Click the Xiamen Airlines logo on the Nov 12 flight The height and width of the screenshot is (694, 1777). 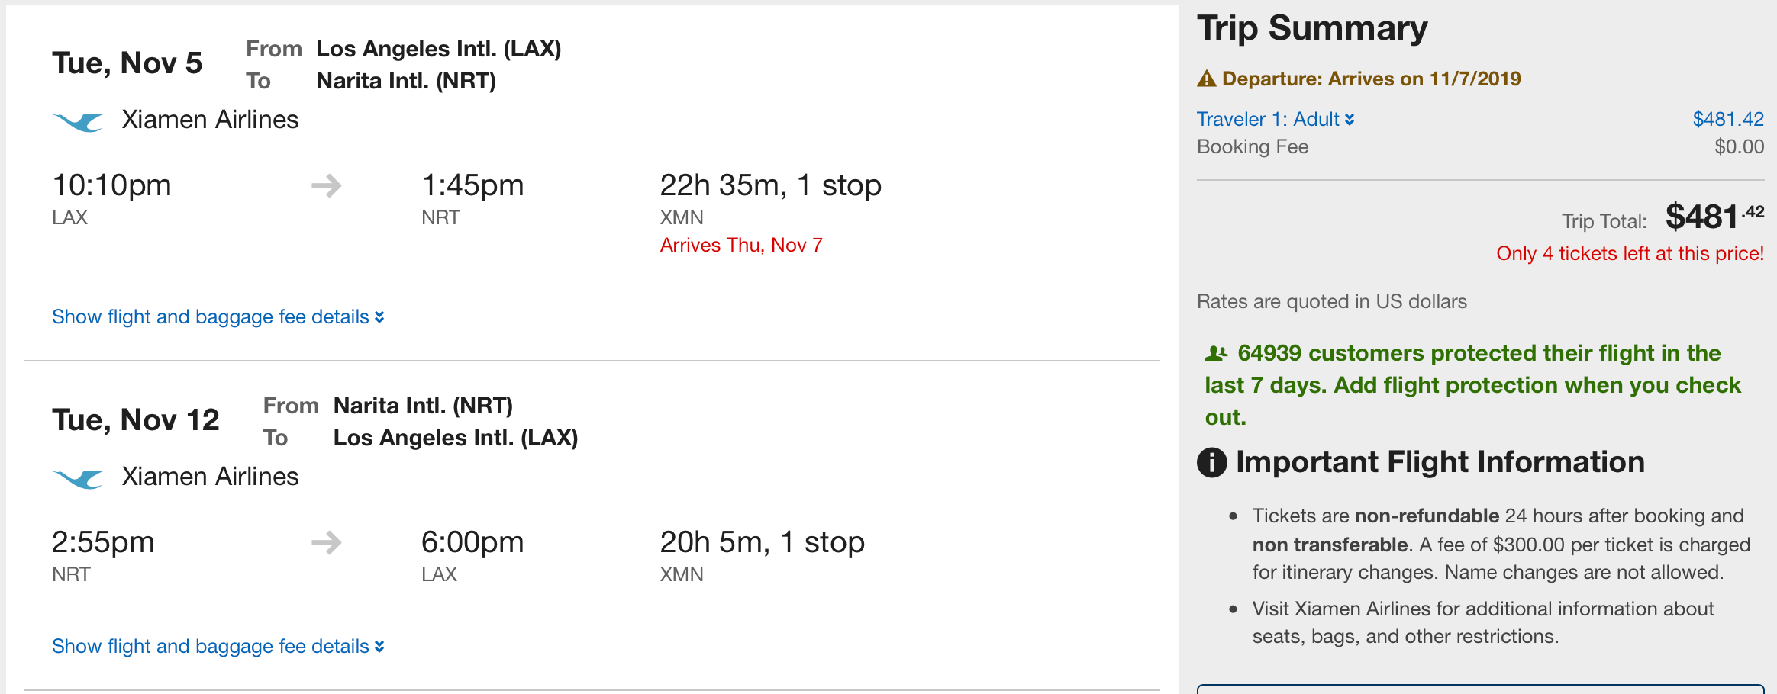coord(78,478)
